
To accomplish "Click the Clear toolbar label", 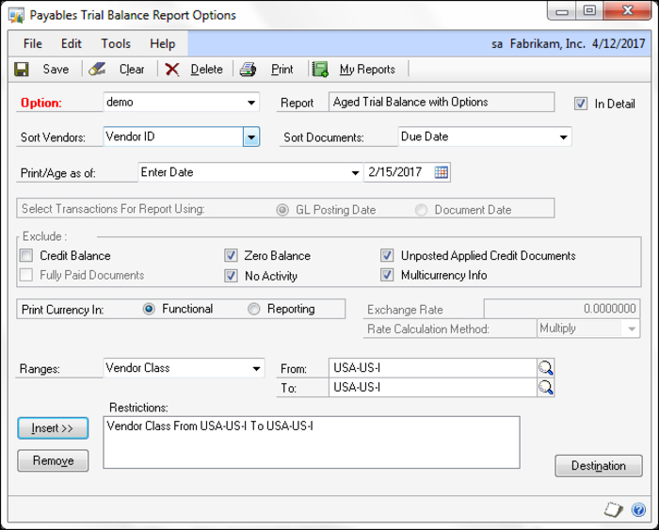I will point(132,70).
